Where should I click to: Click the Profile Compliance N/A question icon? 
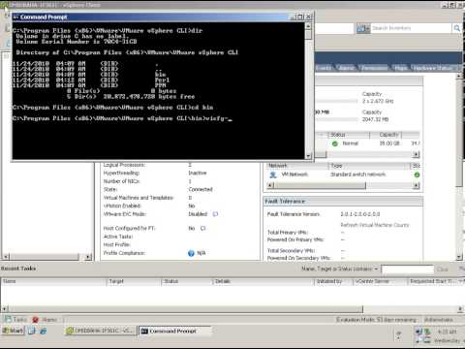click(191, 253)
